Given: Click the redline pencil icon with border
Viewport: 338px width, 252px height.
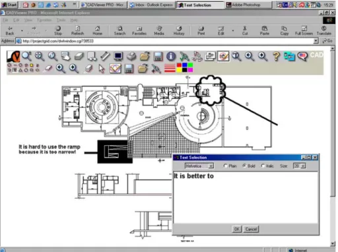Looking at the screenshot, I should click(223, 56).
